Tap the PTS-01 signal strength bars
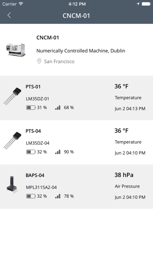Screen dimensions: 153x272 58,107
